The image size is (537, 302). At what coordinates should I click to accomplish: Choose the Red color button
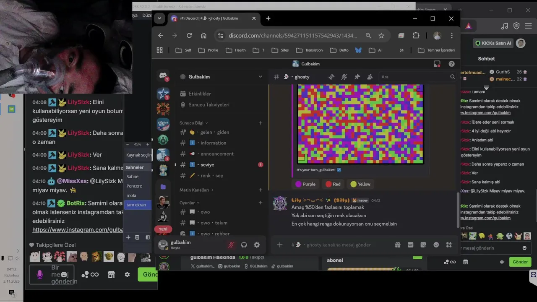[x=333, y=184]
